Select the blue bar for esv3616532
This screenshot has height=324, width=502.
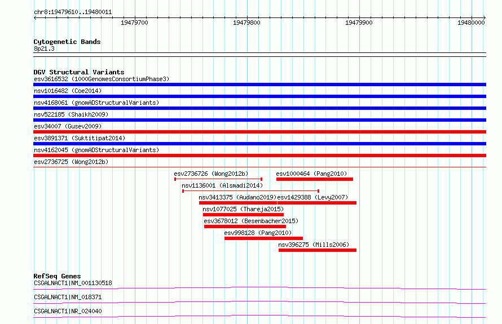pyautogui.click(x=259, y=85)
